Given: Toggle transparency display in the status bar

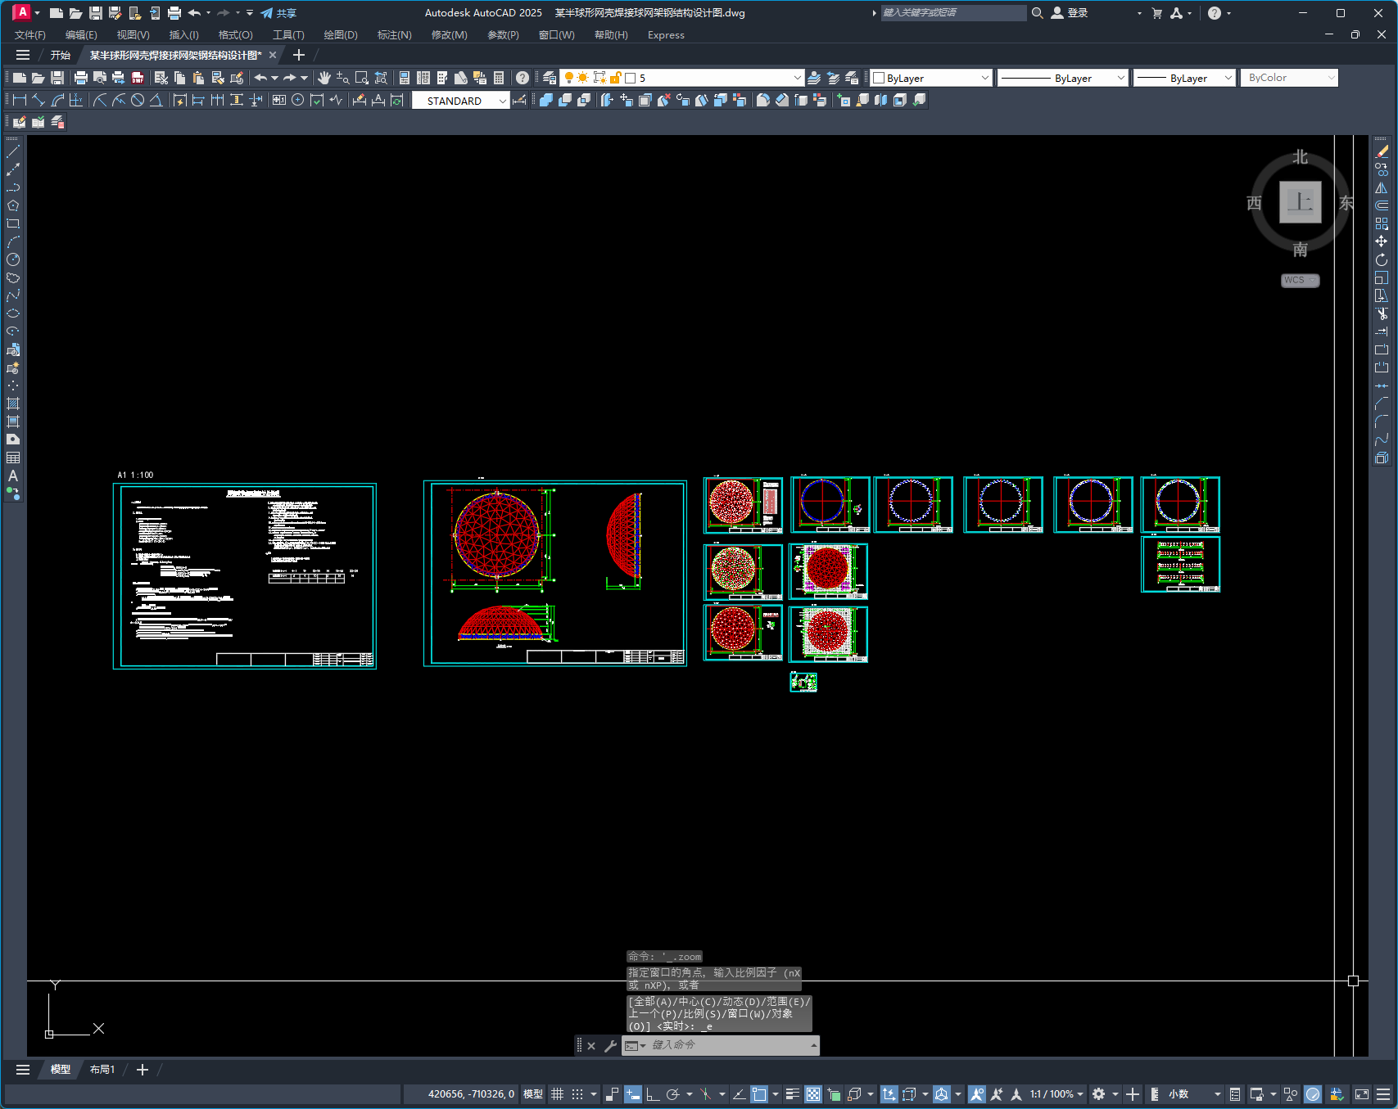Looking at the screenshot, I should [813, 1094].
